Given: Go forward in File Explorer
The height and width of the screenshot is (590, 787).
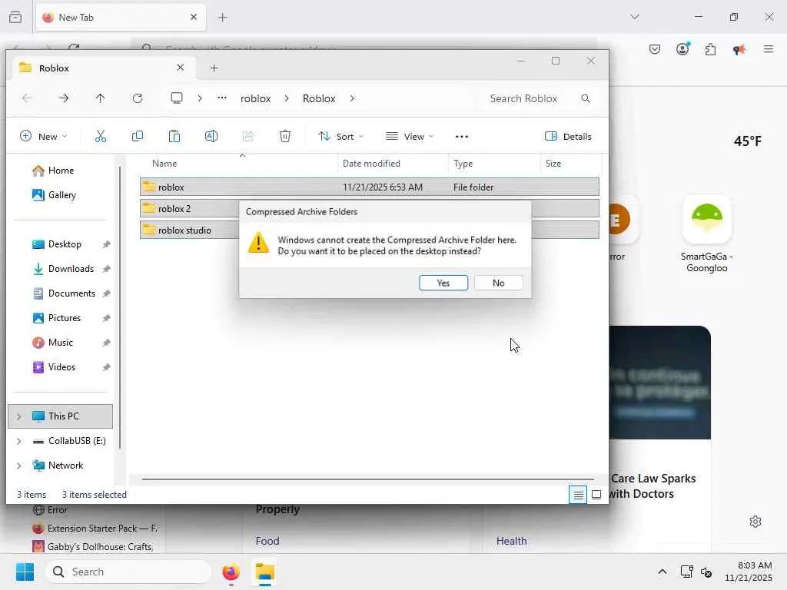Looking at the screenshot, I should point(64,98).
